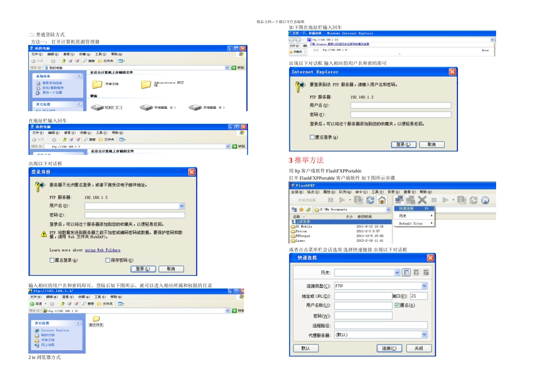Click 连接(C) in the 快速连接 dialog
The width and height of the screenshot is (548, 387).
[x=389, y=348]
